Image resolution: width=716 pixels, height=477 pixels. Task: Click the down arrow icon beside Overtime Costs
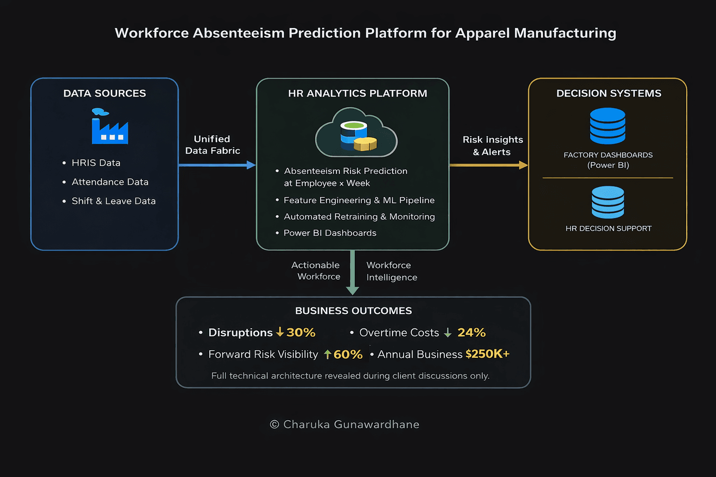tap(447, 333)
